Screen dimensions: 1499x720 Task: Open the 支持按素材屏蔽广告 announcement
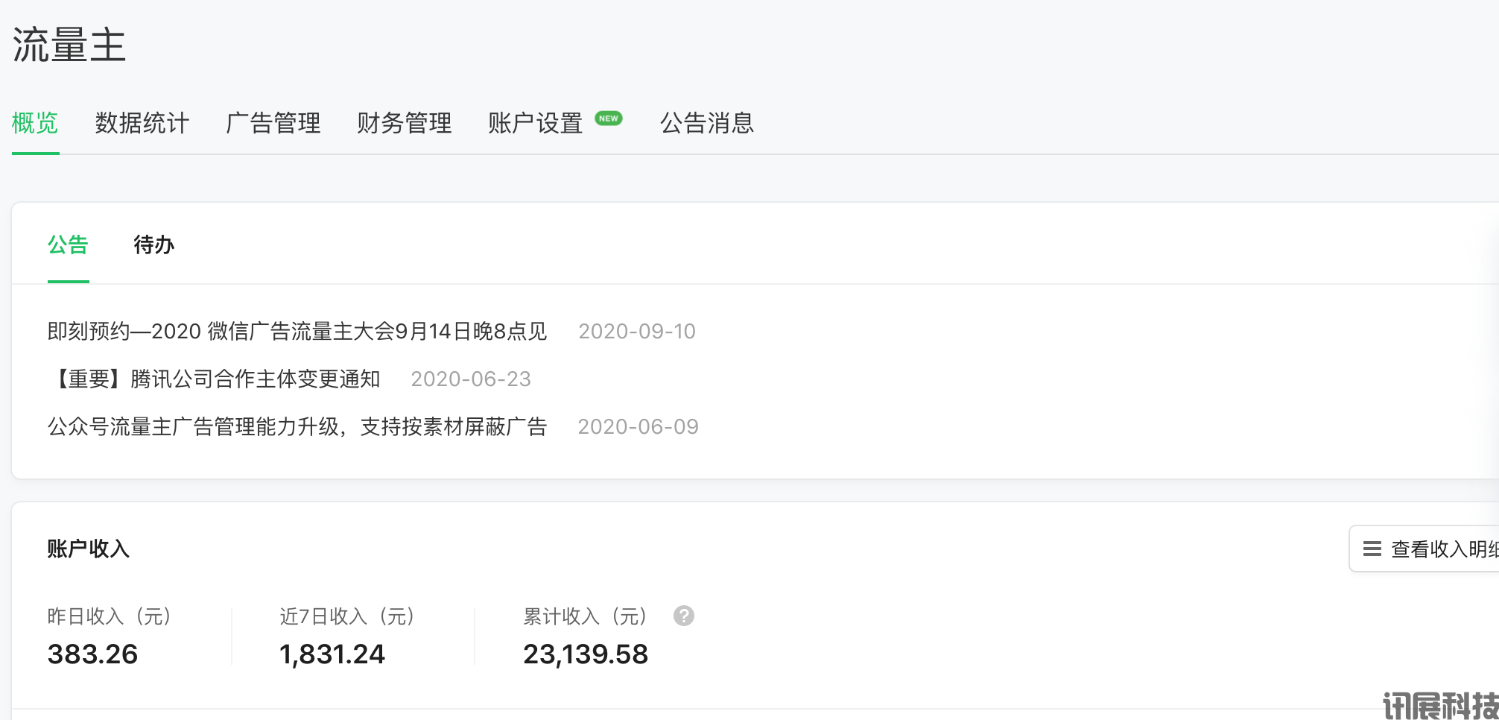point(297,426)
